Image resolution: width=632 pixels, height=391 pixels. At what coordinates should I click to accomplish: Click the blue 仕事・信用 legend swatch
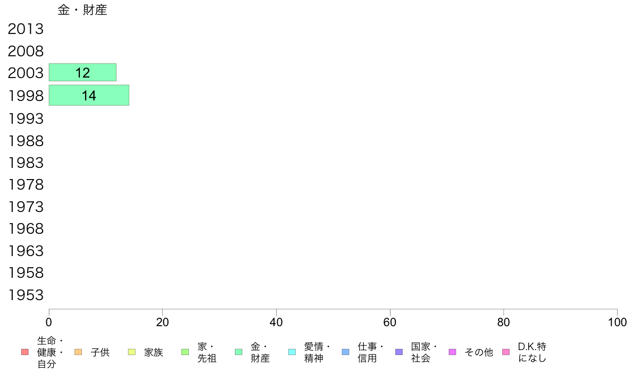coord(345,352)
